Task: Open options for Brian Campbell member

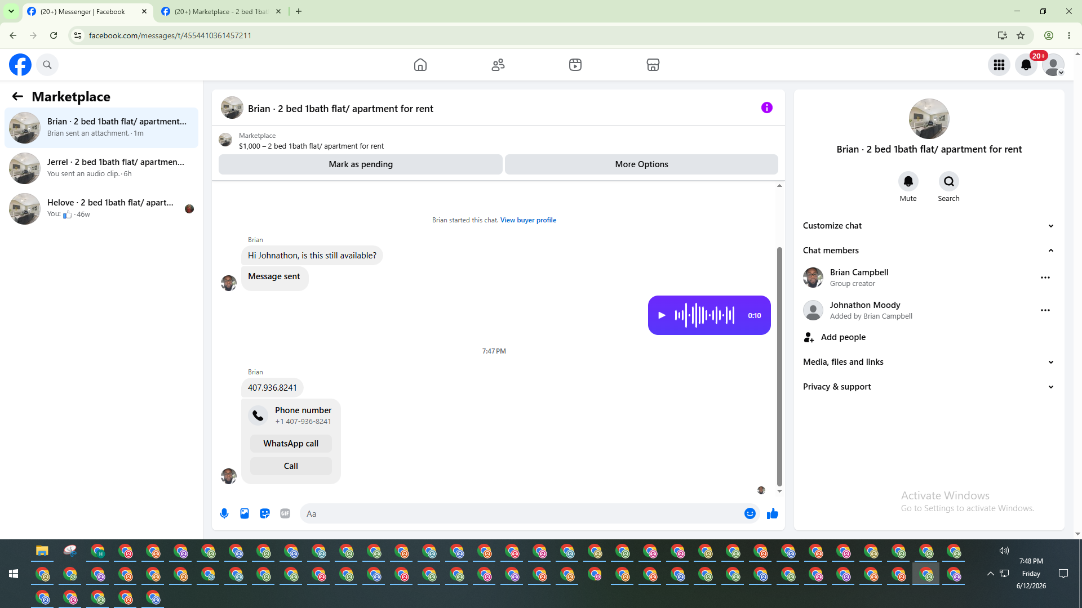Action: (x=1045, y=278)
